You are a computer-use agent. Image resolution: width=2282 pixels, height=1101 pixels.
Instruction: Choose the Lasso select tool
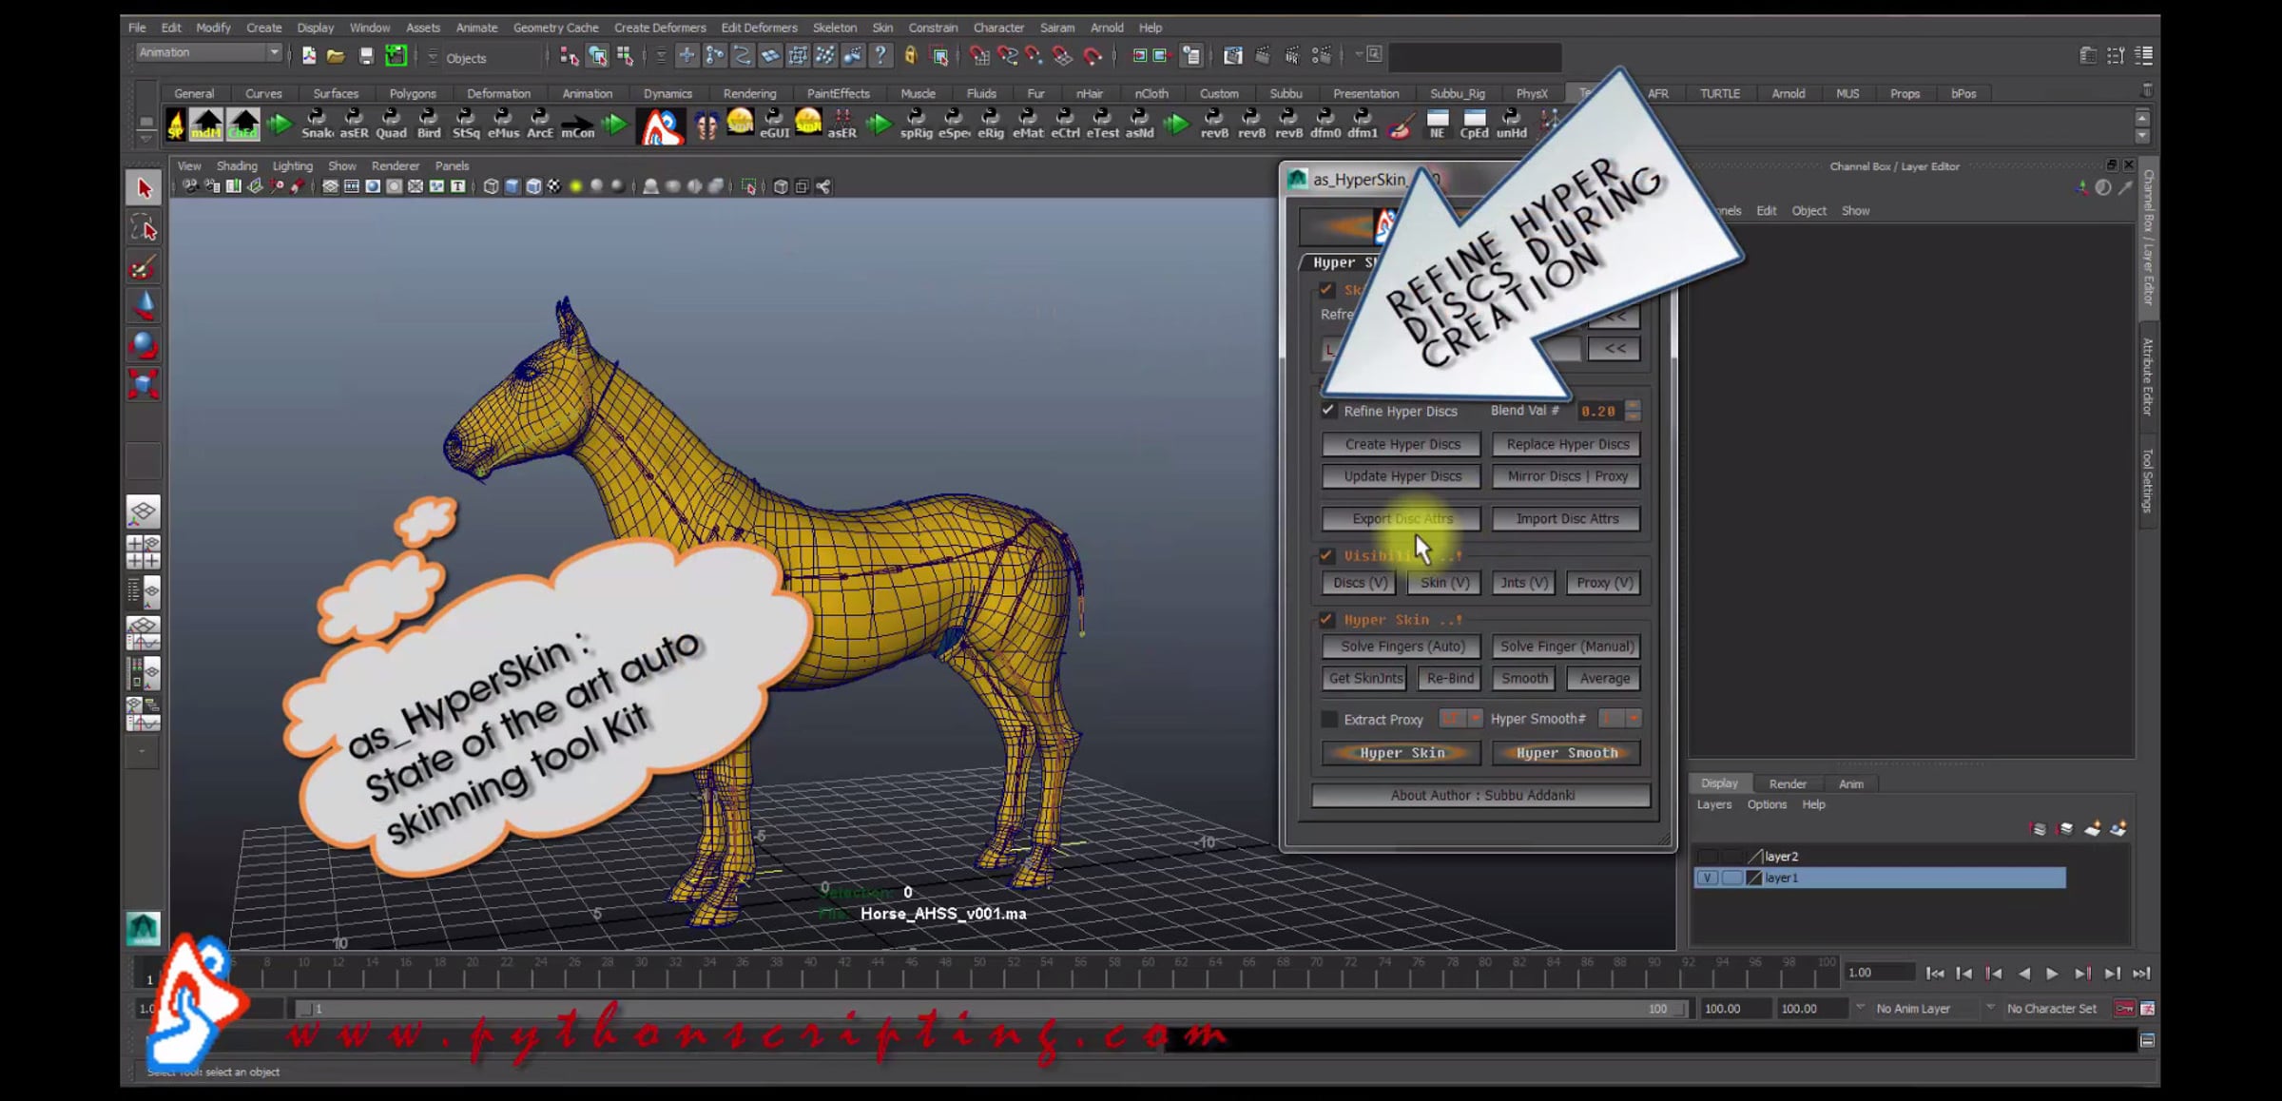pyautogui.click(x=144, y=228)
